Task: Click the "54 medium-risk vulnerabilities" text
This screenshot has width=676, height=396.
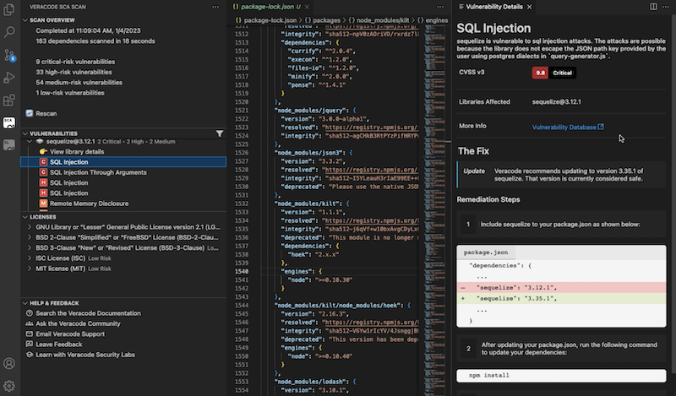Action: (79, 82)
